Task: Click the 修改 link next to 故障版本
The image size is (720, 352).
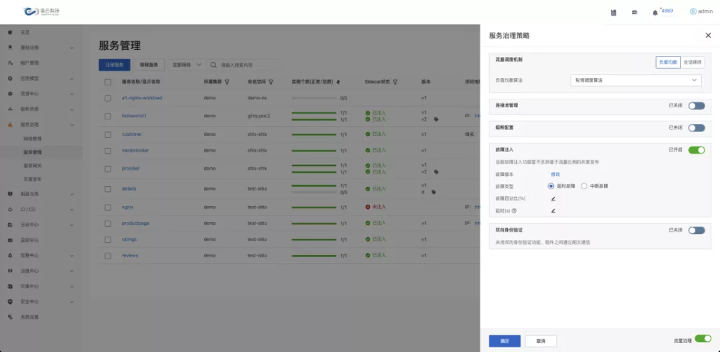Action: pyautogui.click(x=555, y=174)
